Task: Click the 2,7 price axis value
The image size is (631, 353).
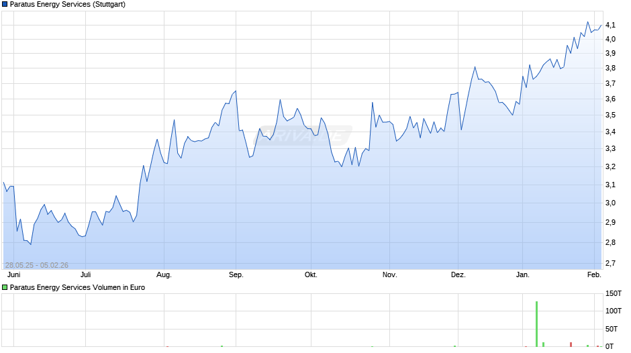Action: [610, 263]
